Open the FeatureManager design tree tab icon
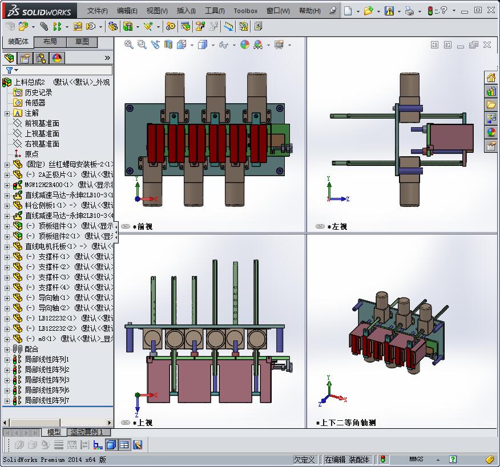 (x=9, y=58)
